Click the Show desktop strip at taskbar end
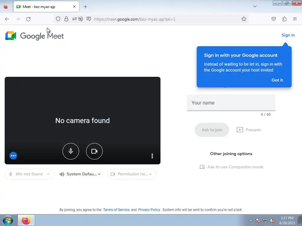This screenshot has height=226, width=302. pos(300,220)
